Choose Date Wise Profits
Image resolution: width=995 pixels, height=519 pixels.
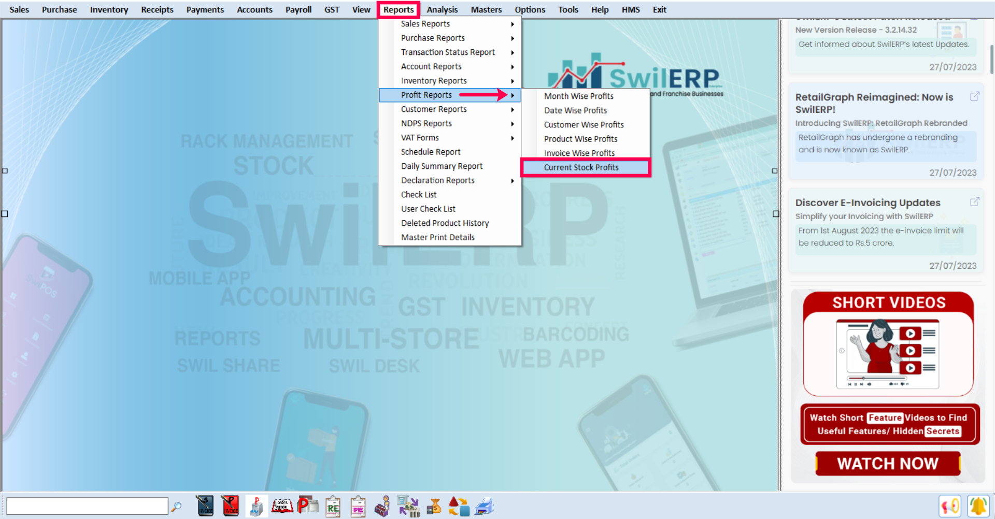(575, 110)
